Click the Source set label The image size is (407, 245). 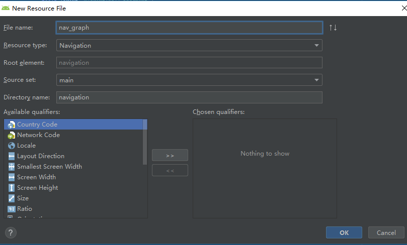[20, 80]
